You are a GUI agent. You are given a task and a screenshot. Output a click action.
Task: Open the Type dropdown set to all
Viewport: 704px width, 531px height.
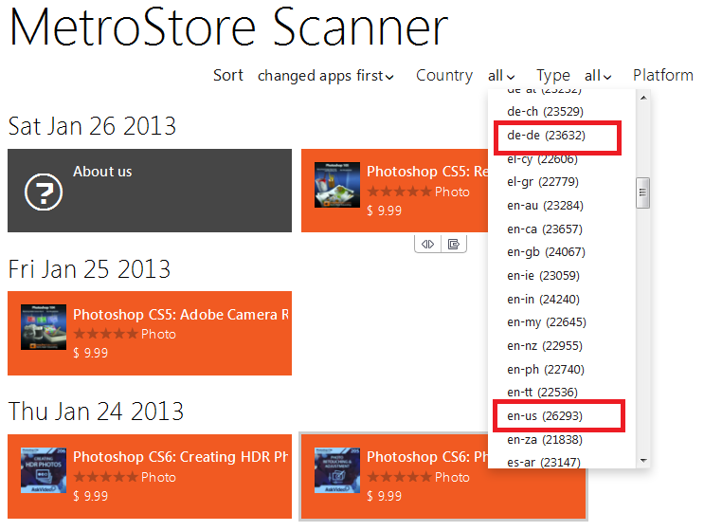pyautogui.click(x=598, y=76)
